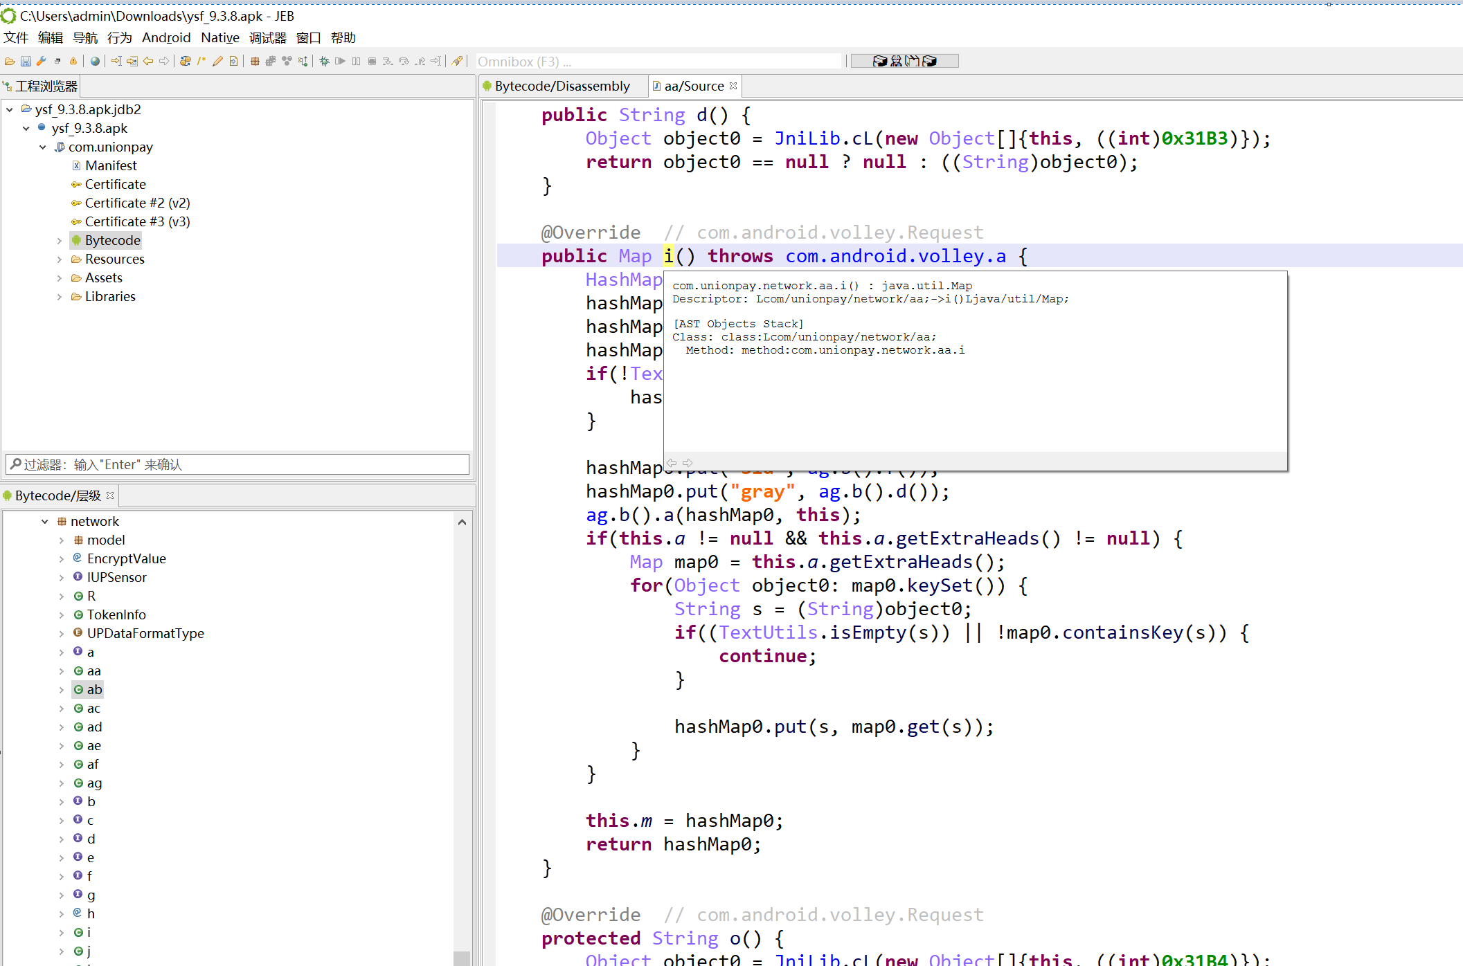The image size is (1463, 966).
Task: Click the comment slash-star icon
Action: (201, 62)
